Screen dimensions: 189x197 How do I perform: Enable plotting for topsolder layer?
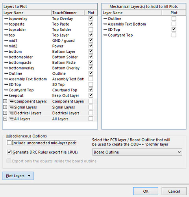91,30
